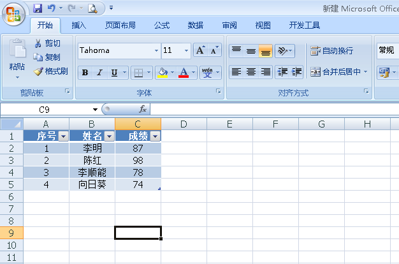Open the Tahoma font name dropdown

point(156,50)
